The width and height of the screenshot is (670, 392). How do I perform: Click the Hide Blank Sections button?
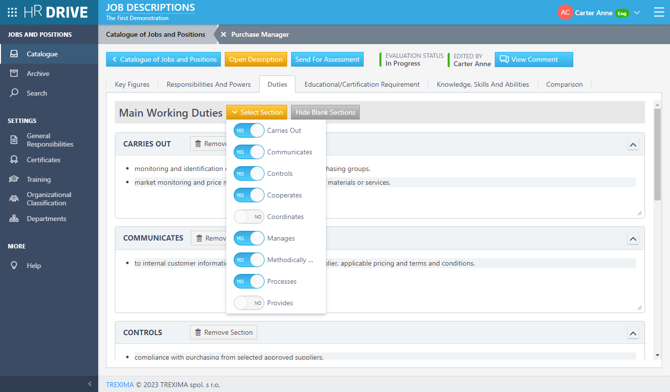click(325, 112)
